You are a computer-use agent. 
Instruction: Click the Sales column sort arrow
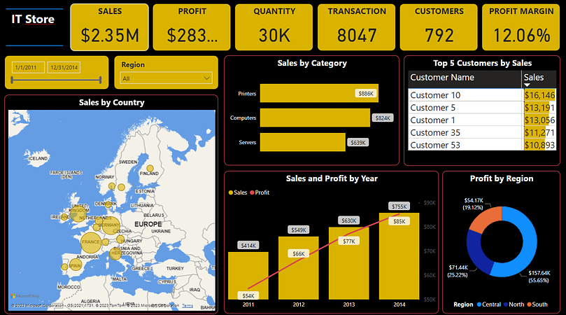(528, 85)
